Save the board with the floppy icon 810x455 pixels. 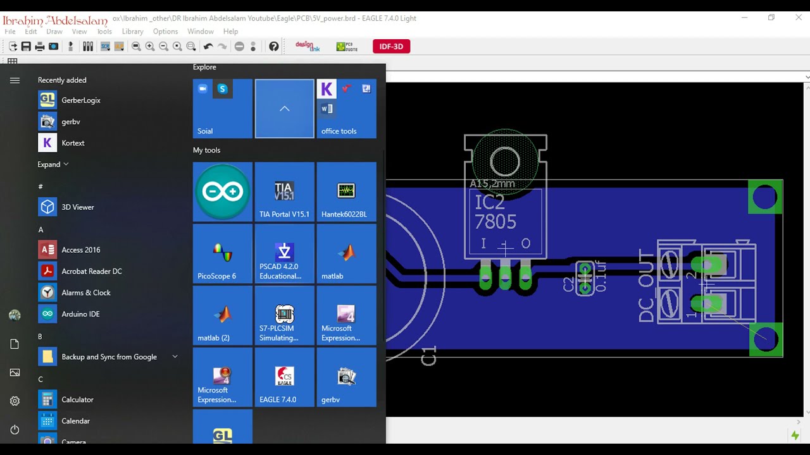pyautogui.click(x=26, y=46)
